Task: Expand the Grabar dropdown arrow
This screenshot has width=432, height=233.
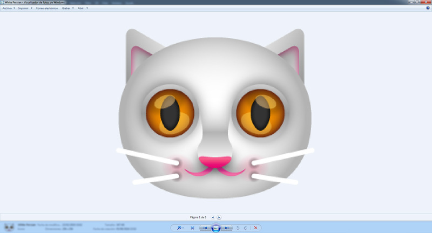Action: pyautogui.click(x=73, y=8)
